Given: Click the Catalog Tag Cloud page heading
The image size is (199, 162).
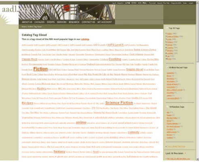Looking at the screenshot, I should pyautogui.click(x=34, y=35).
